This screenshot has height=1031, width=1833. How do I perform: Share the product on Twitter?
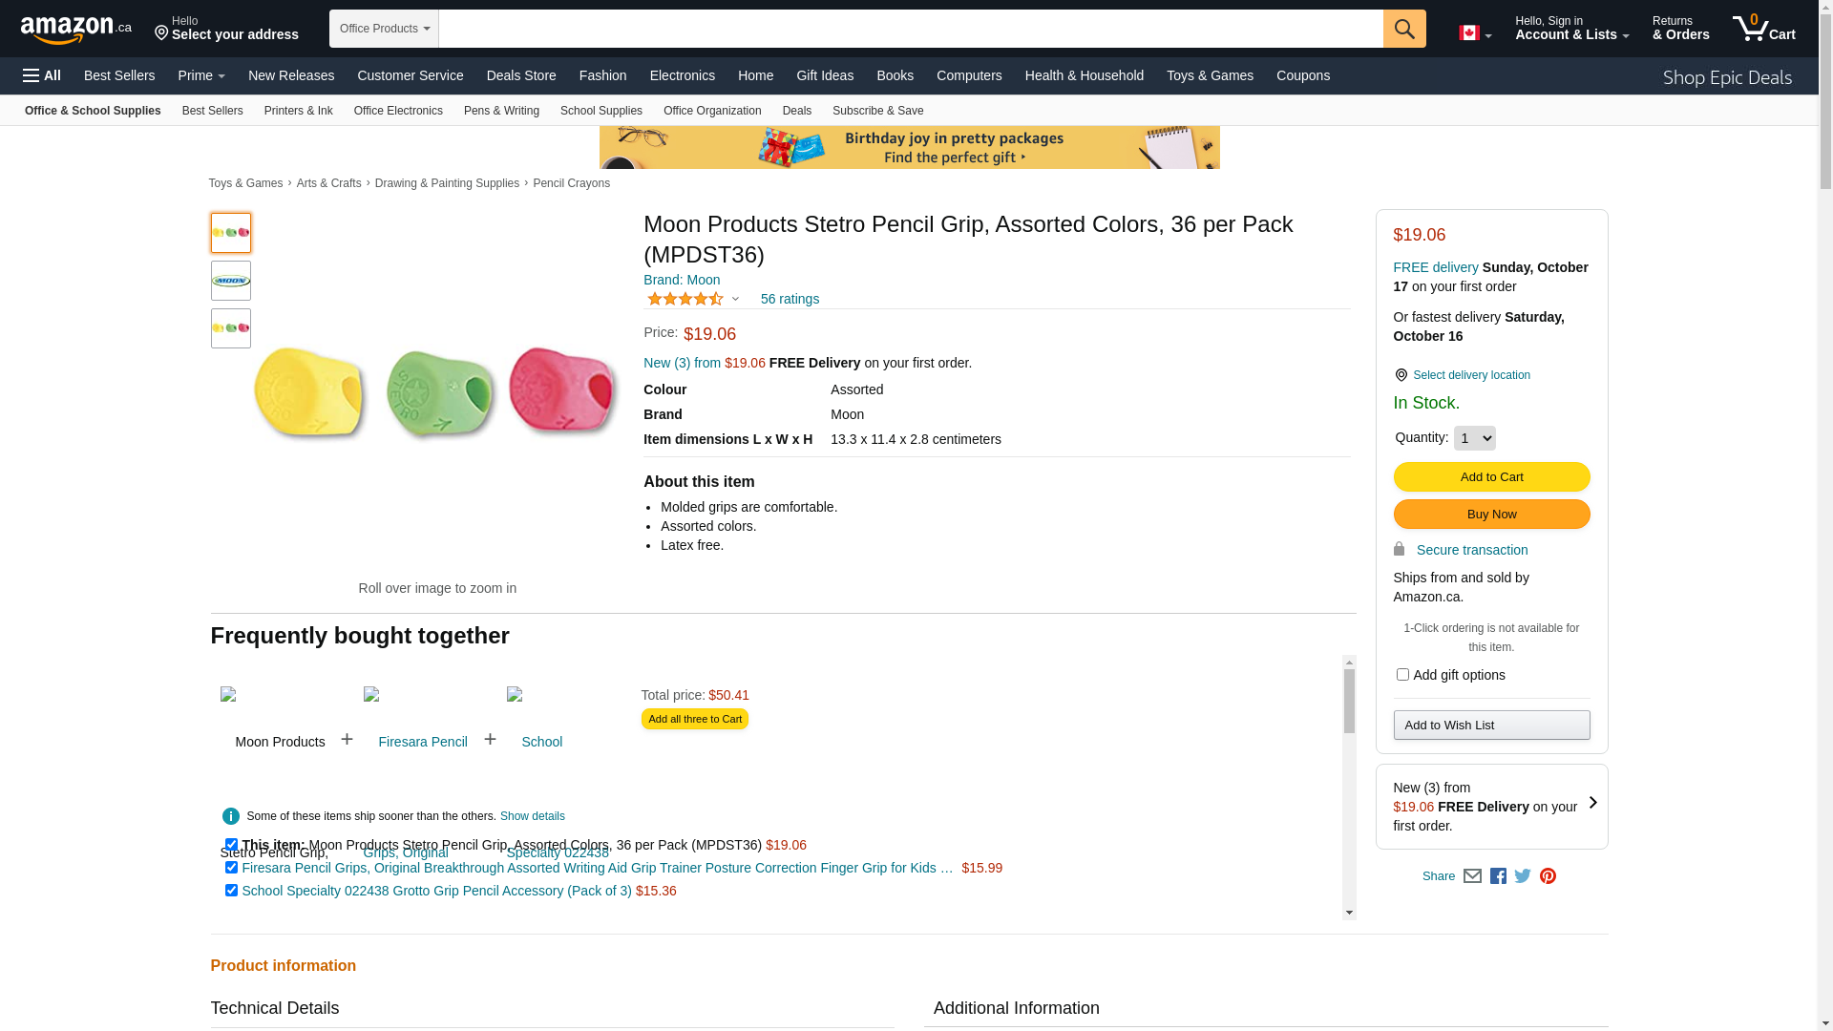1523,876
